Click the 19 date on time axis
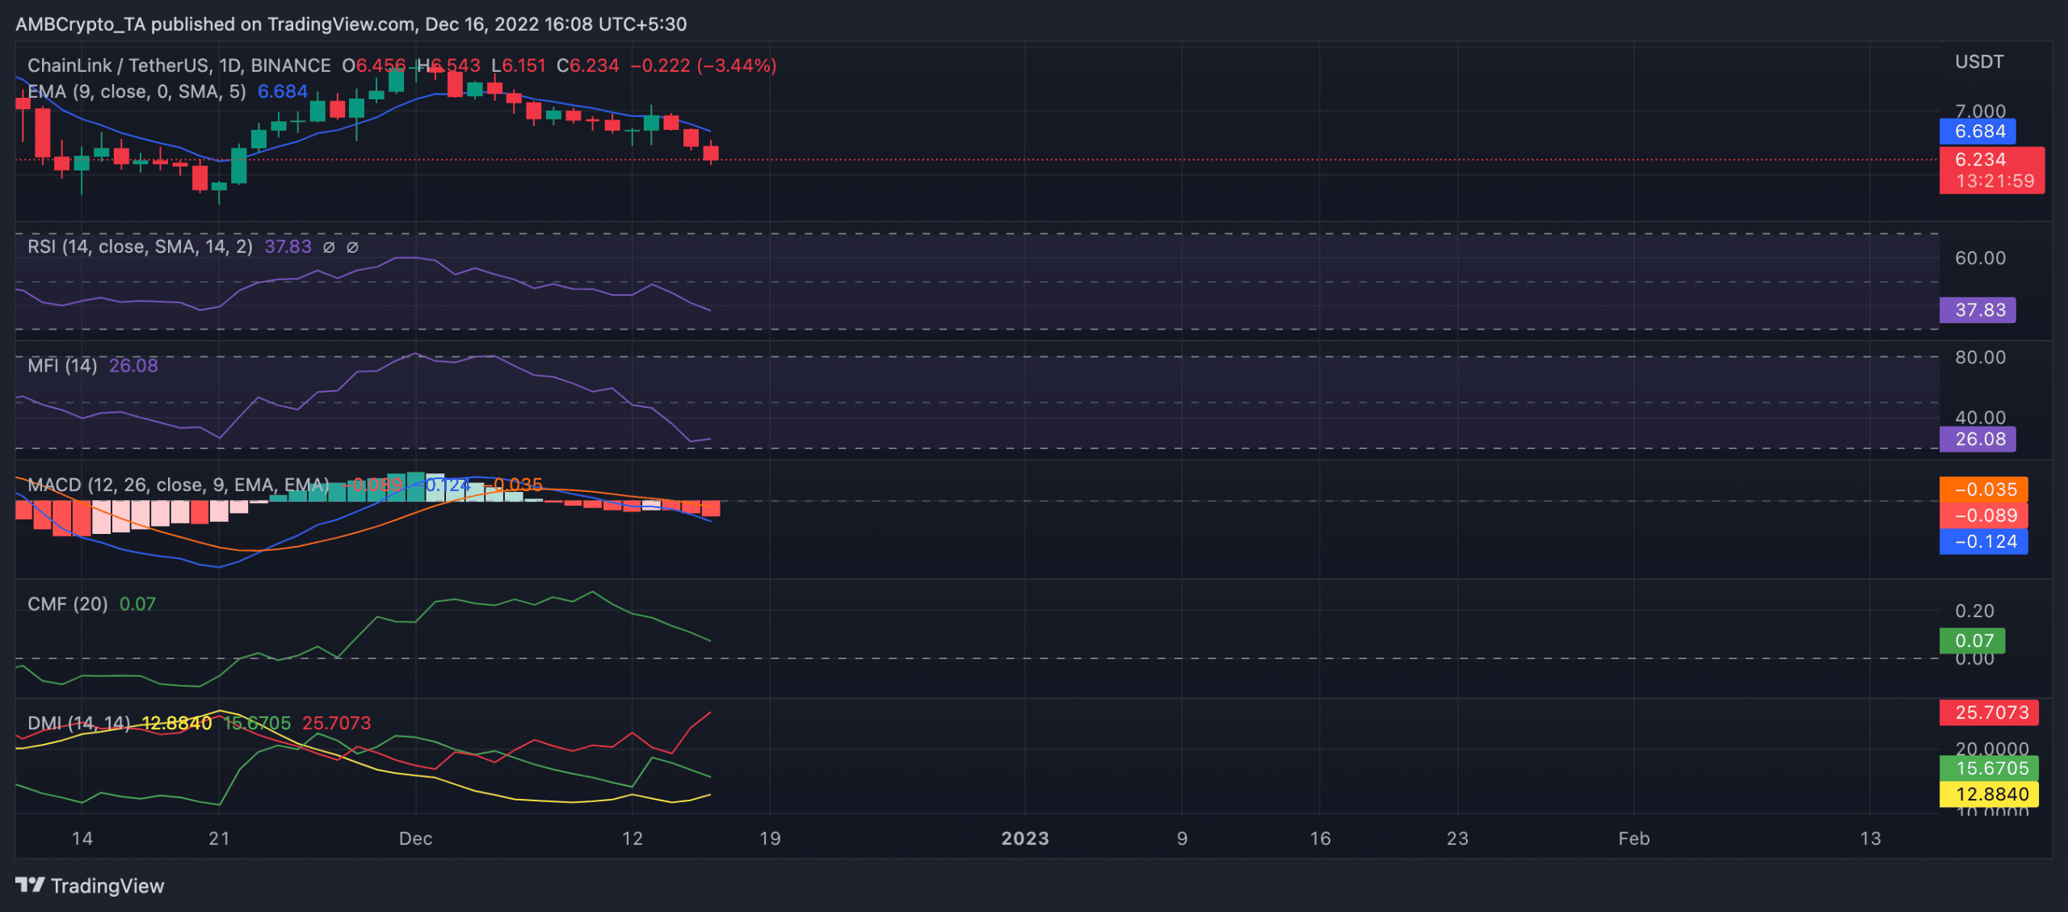This screenshot has height=912, width=2068. pyautogui.click(x=770, y=838)
